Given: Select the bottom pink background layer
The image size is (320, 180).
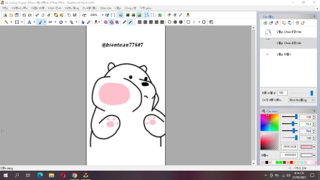Looking at the screenshot, I should point(288,54).
